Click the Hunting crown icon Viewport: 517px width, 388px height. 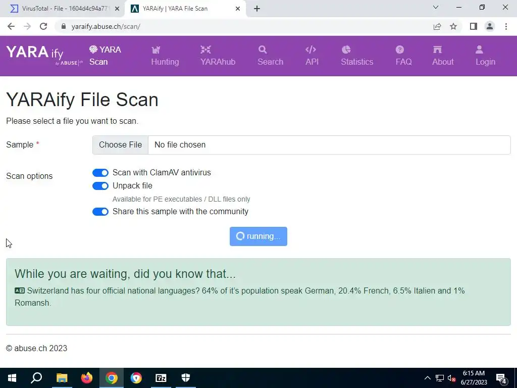(x=156, y=50)
